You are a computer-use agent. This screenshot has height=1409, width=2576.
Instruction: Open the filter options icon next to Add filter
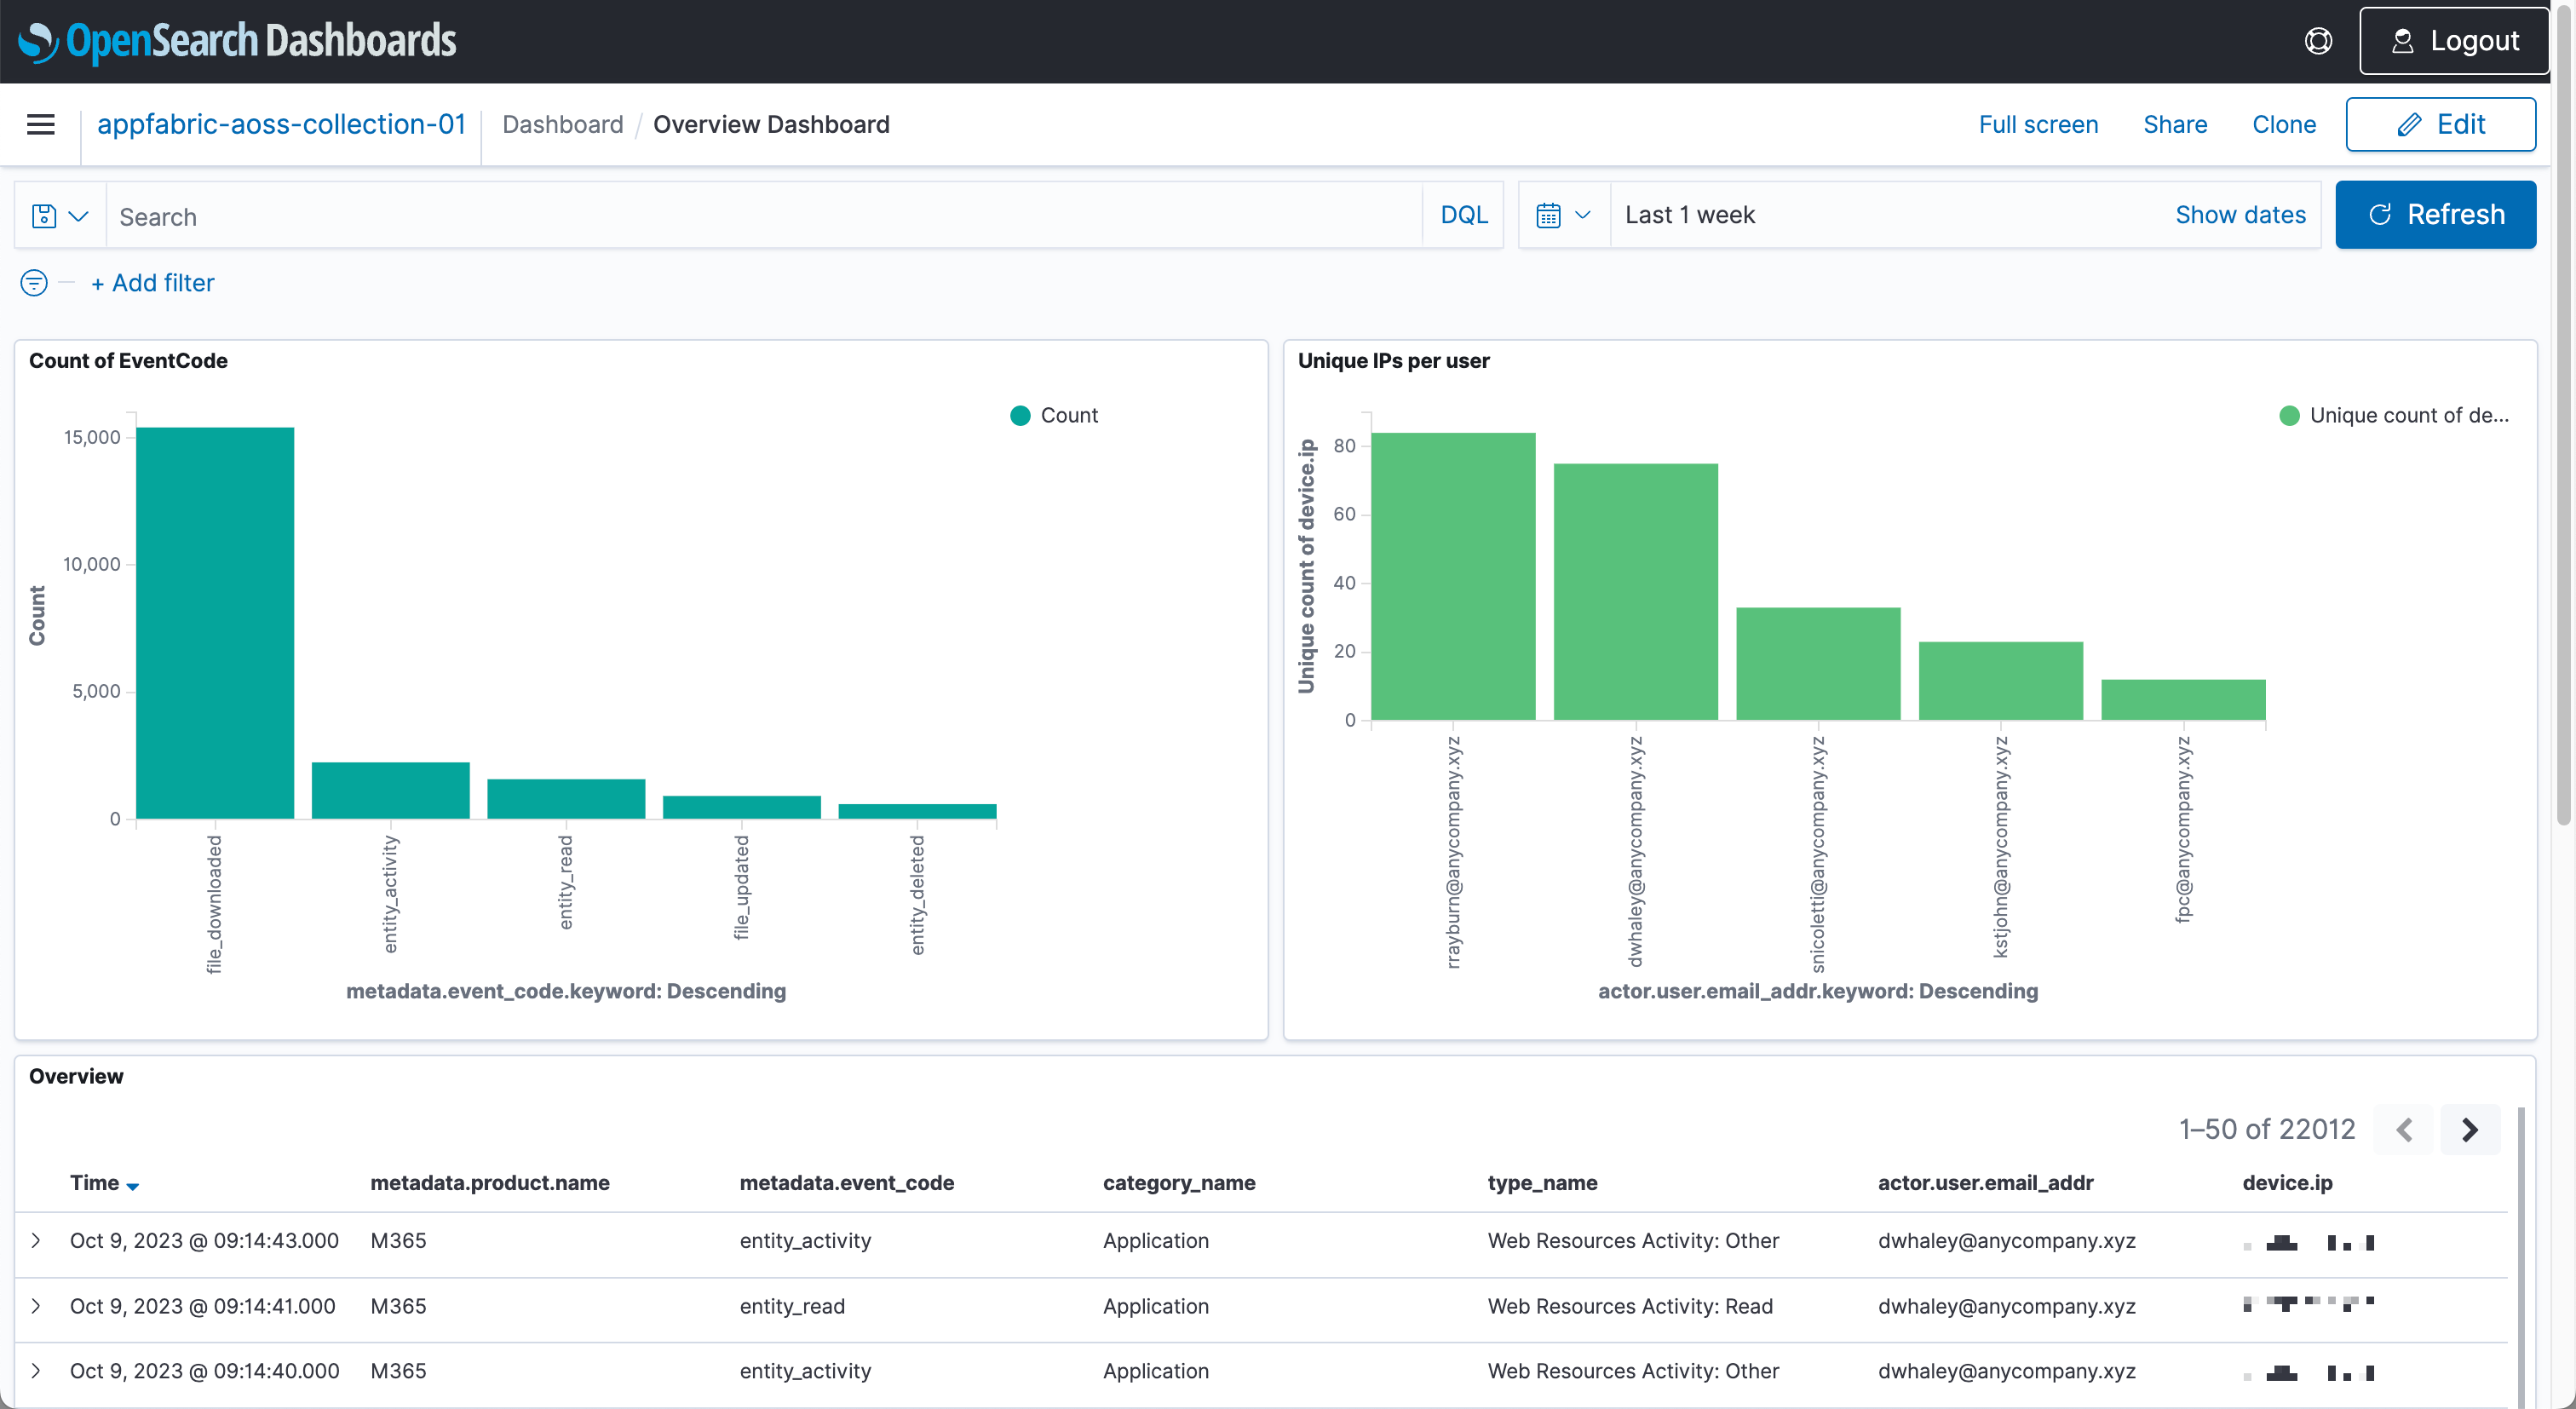point(33,283)
